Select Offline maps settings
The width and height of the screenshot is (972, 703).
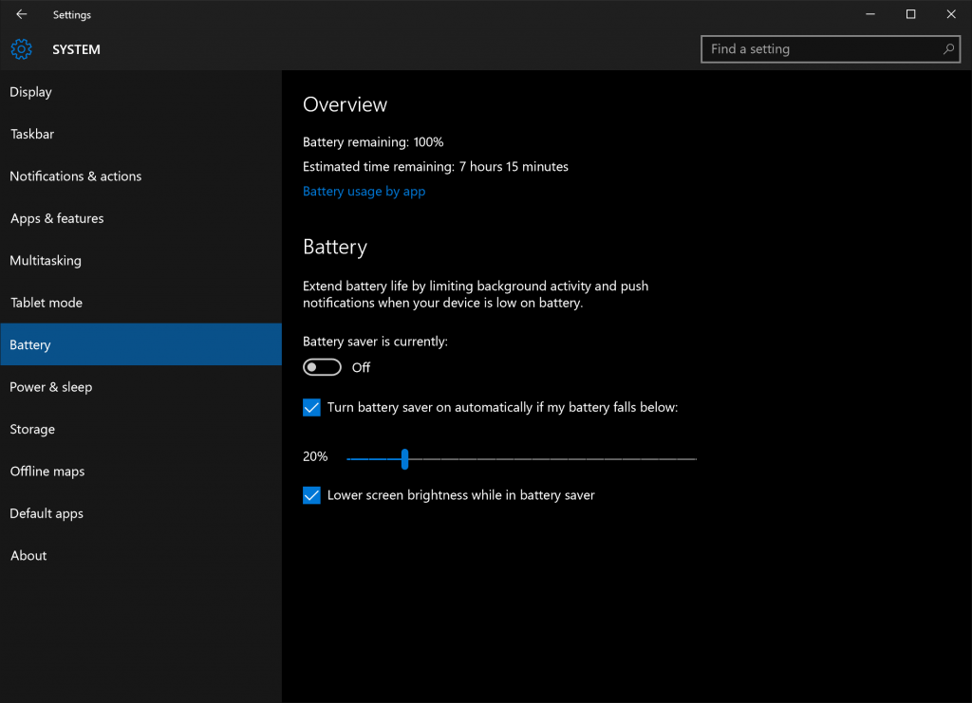pyautogui.click(x=47, y=471)
